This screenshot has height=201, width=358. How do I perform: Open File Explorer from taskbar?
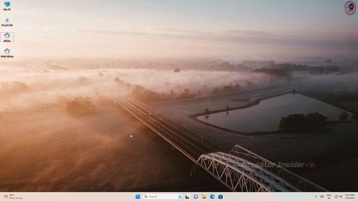(204, 197)
